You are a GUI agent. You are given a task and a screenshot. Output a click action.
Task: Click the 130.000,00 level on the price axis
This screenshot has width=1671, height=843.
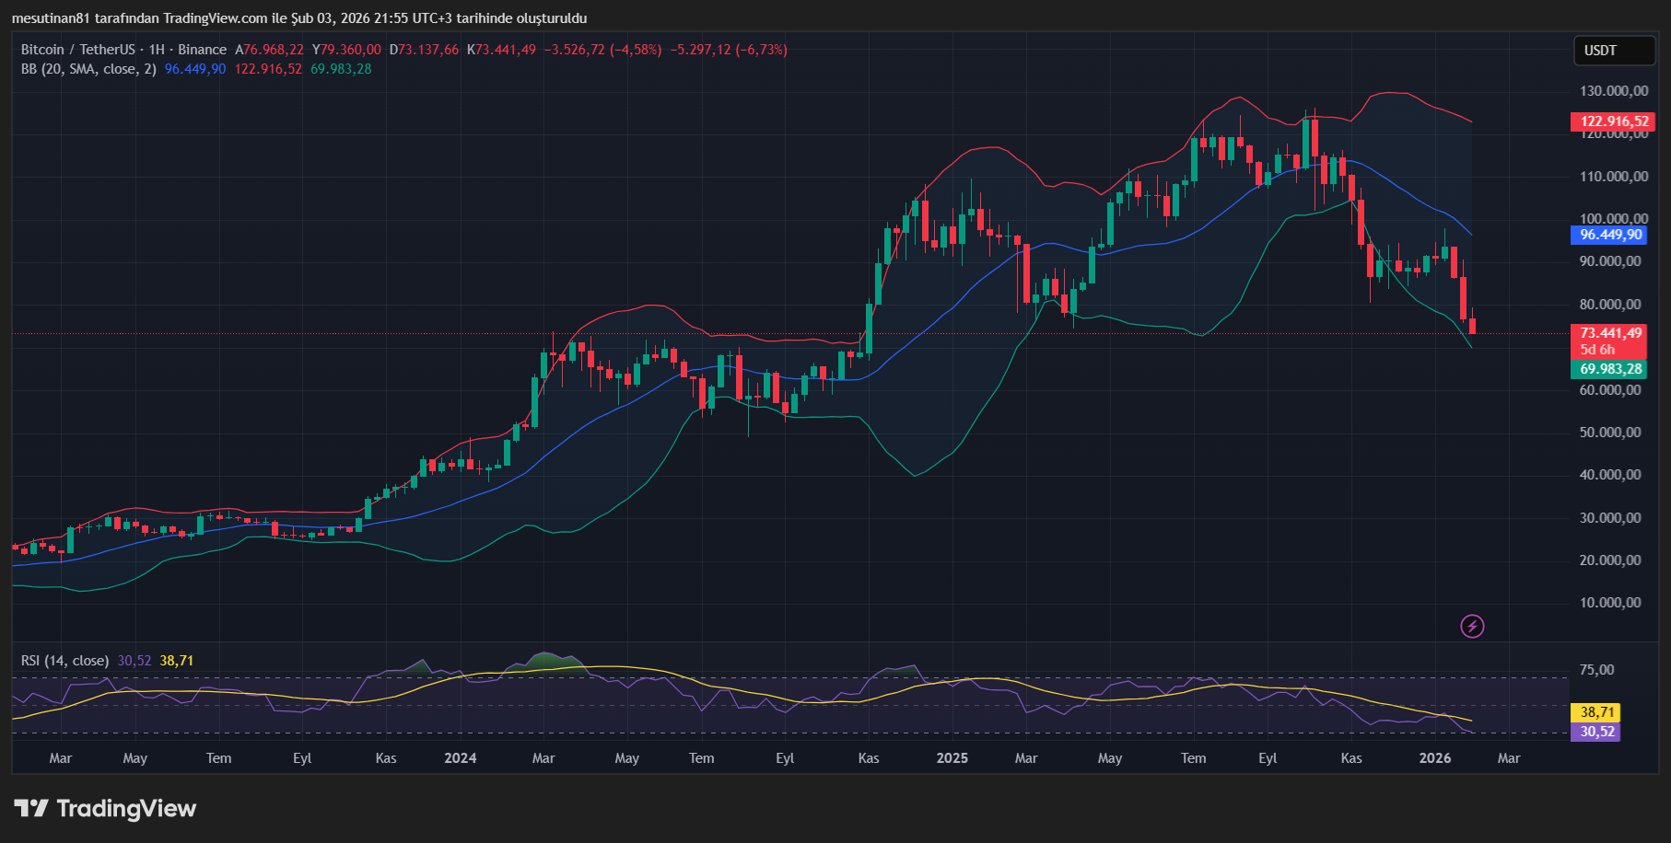click(x=1614, y=91)
